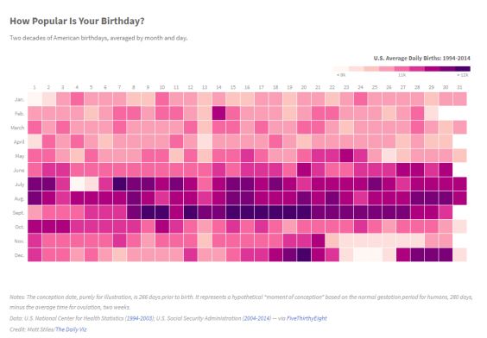Open The Daily Viz credit link
Viewport: 487px width, 338px height.
[x=71, y=329]
